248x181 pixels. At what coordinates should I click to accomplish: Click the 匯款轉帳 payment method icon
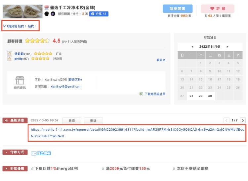pyautogui.click(x=41, y=153)
